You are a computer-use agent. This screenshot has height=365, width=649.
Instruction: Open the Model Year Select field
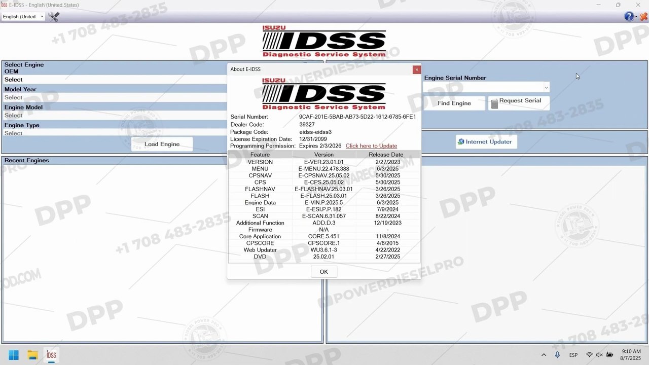pyautogui.click(x=115, y=97)
